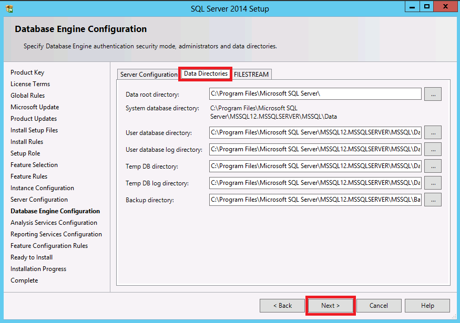460x323 pixels.
Task: Select the Feature Selection step
Action: [x=34, y=165]
